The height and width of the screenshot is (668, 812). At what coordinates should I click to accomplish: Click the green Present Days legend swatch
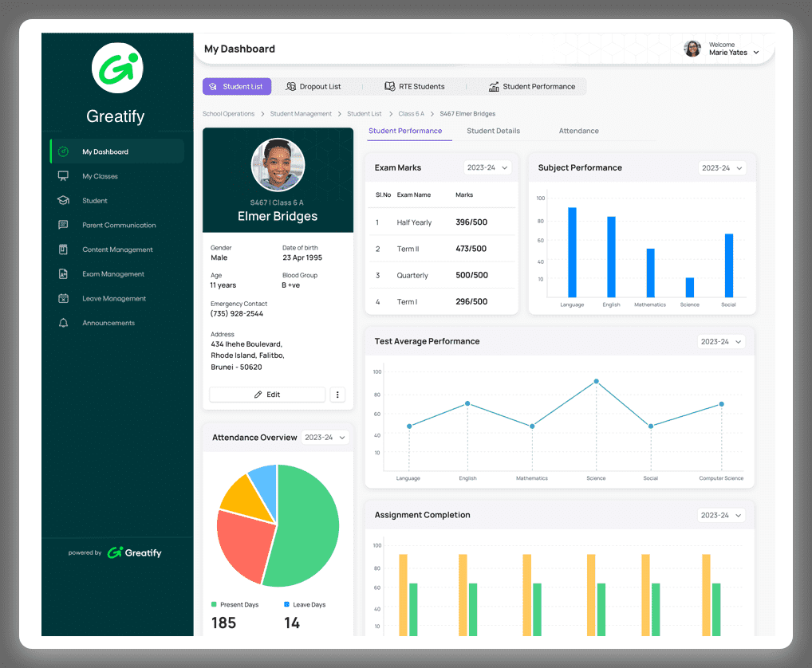[x=214, y=605]
